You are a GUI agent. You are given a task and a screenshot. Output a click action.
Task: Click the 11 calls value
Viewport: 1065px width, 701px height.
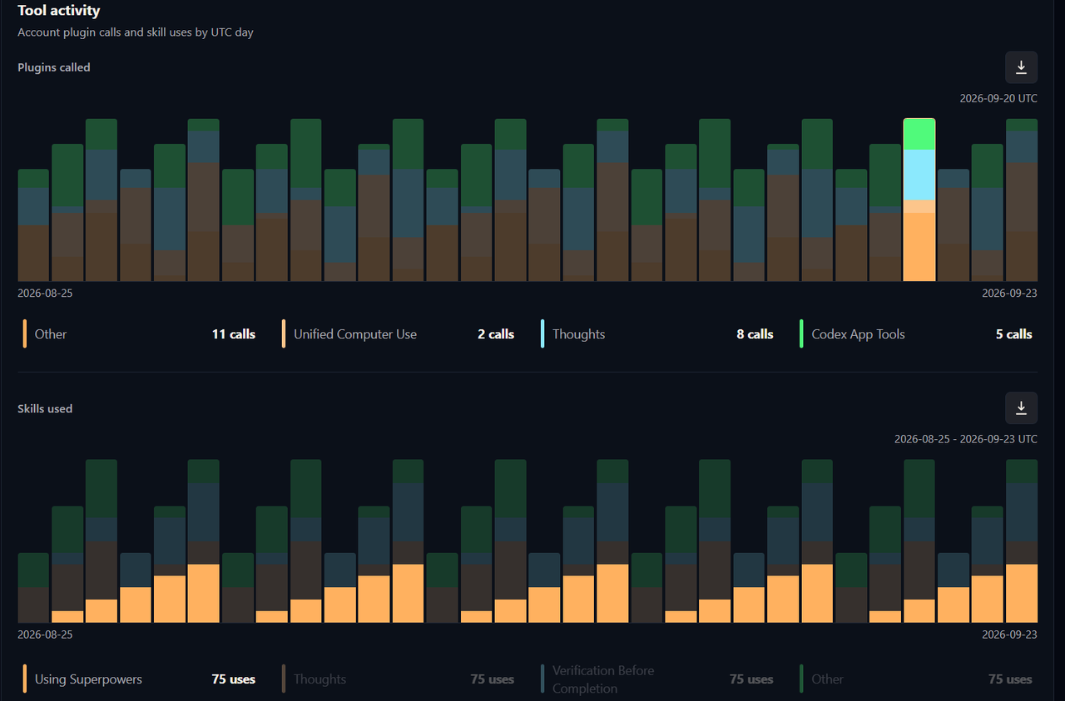pyautogui.click(x=234, y=334)
